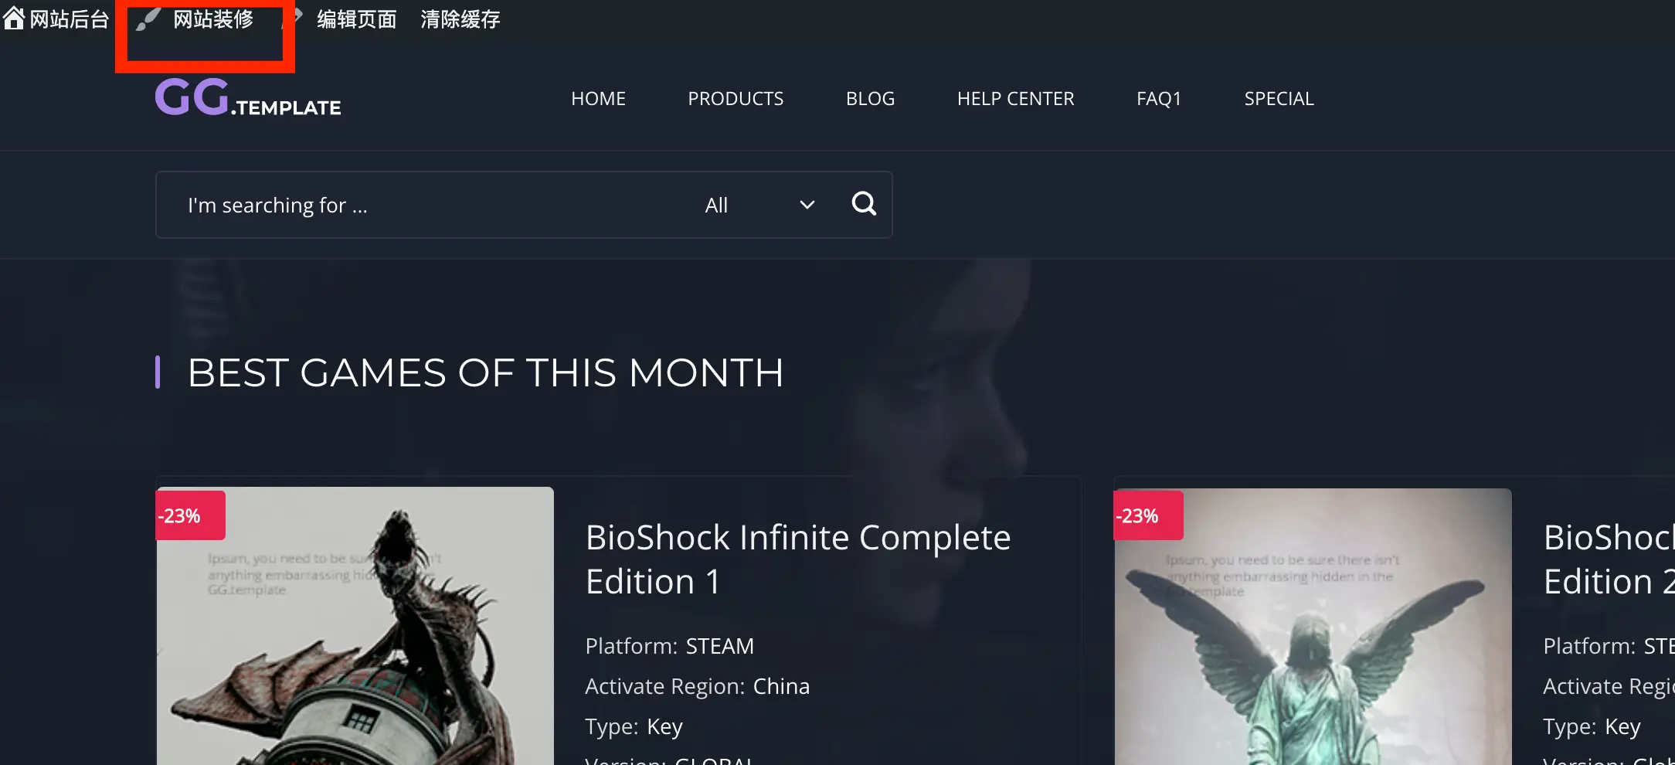Visit the HELP CENTER page
1675x765 pixels.
[1015, 99]
